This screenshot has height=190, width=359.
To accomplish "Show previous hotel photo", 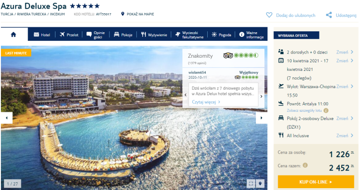I will pyautogui.click(x=7, y=118).
